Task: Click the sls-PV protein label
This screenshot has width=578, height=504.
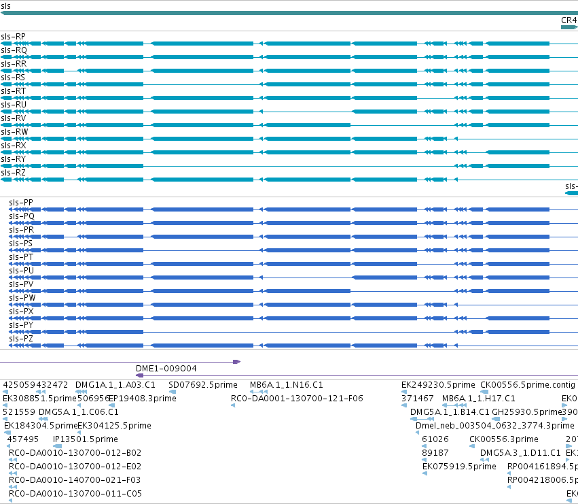Action: 21,284
